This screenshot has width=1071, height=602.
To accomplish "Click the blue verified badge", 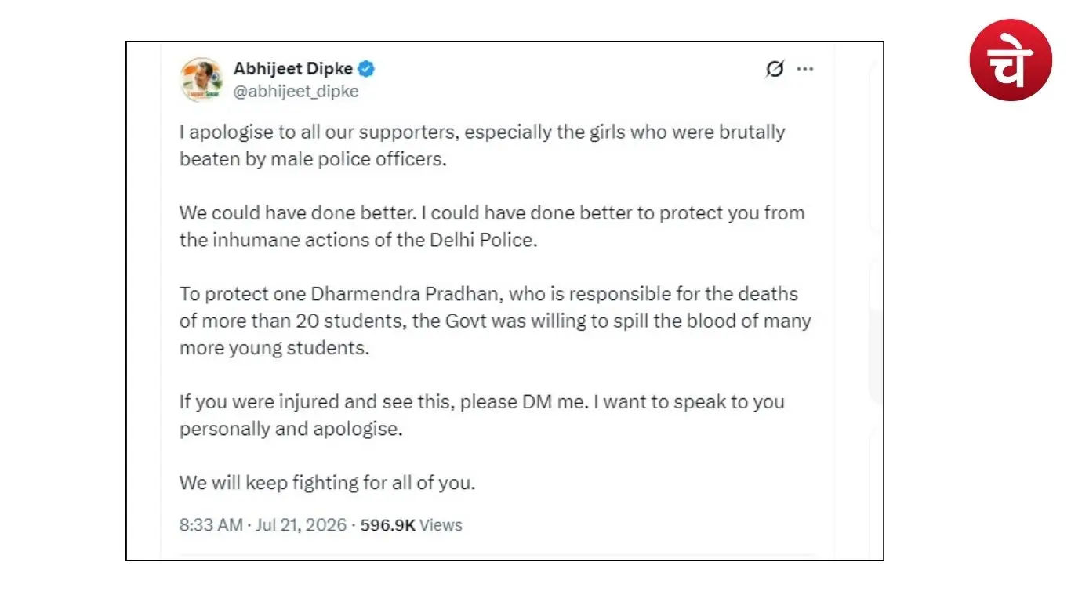I will coord(366,69).
